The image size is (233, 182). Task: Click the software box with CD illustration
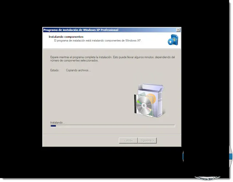click(149, 100)
